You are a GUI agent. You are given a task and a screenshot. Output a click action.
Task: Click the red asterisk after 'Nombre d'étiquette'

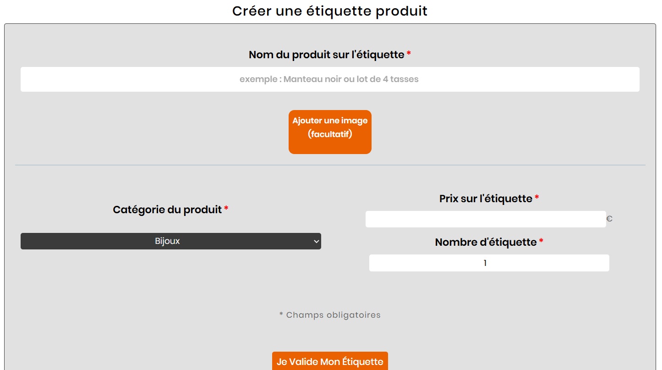(541, 241)
